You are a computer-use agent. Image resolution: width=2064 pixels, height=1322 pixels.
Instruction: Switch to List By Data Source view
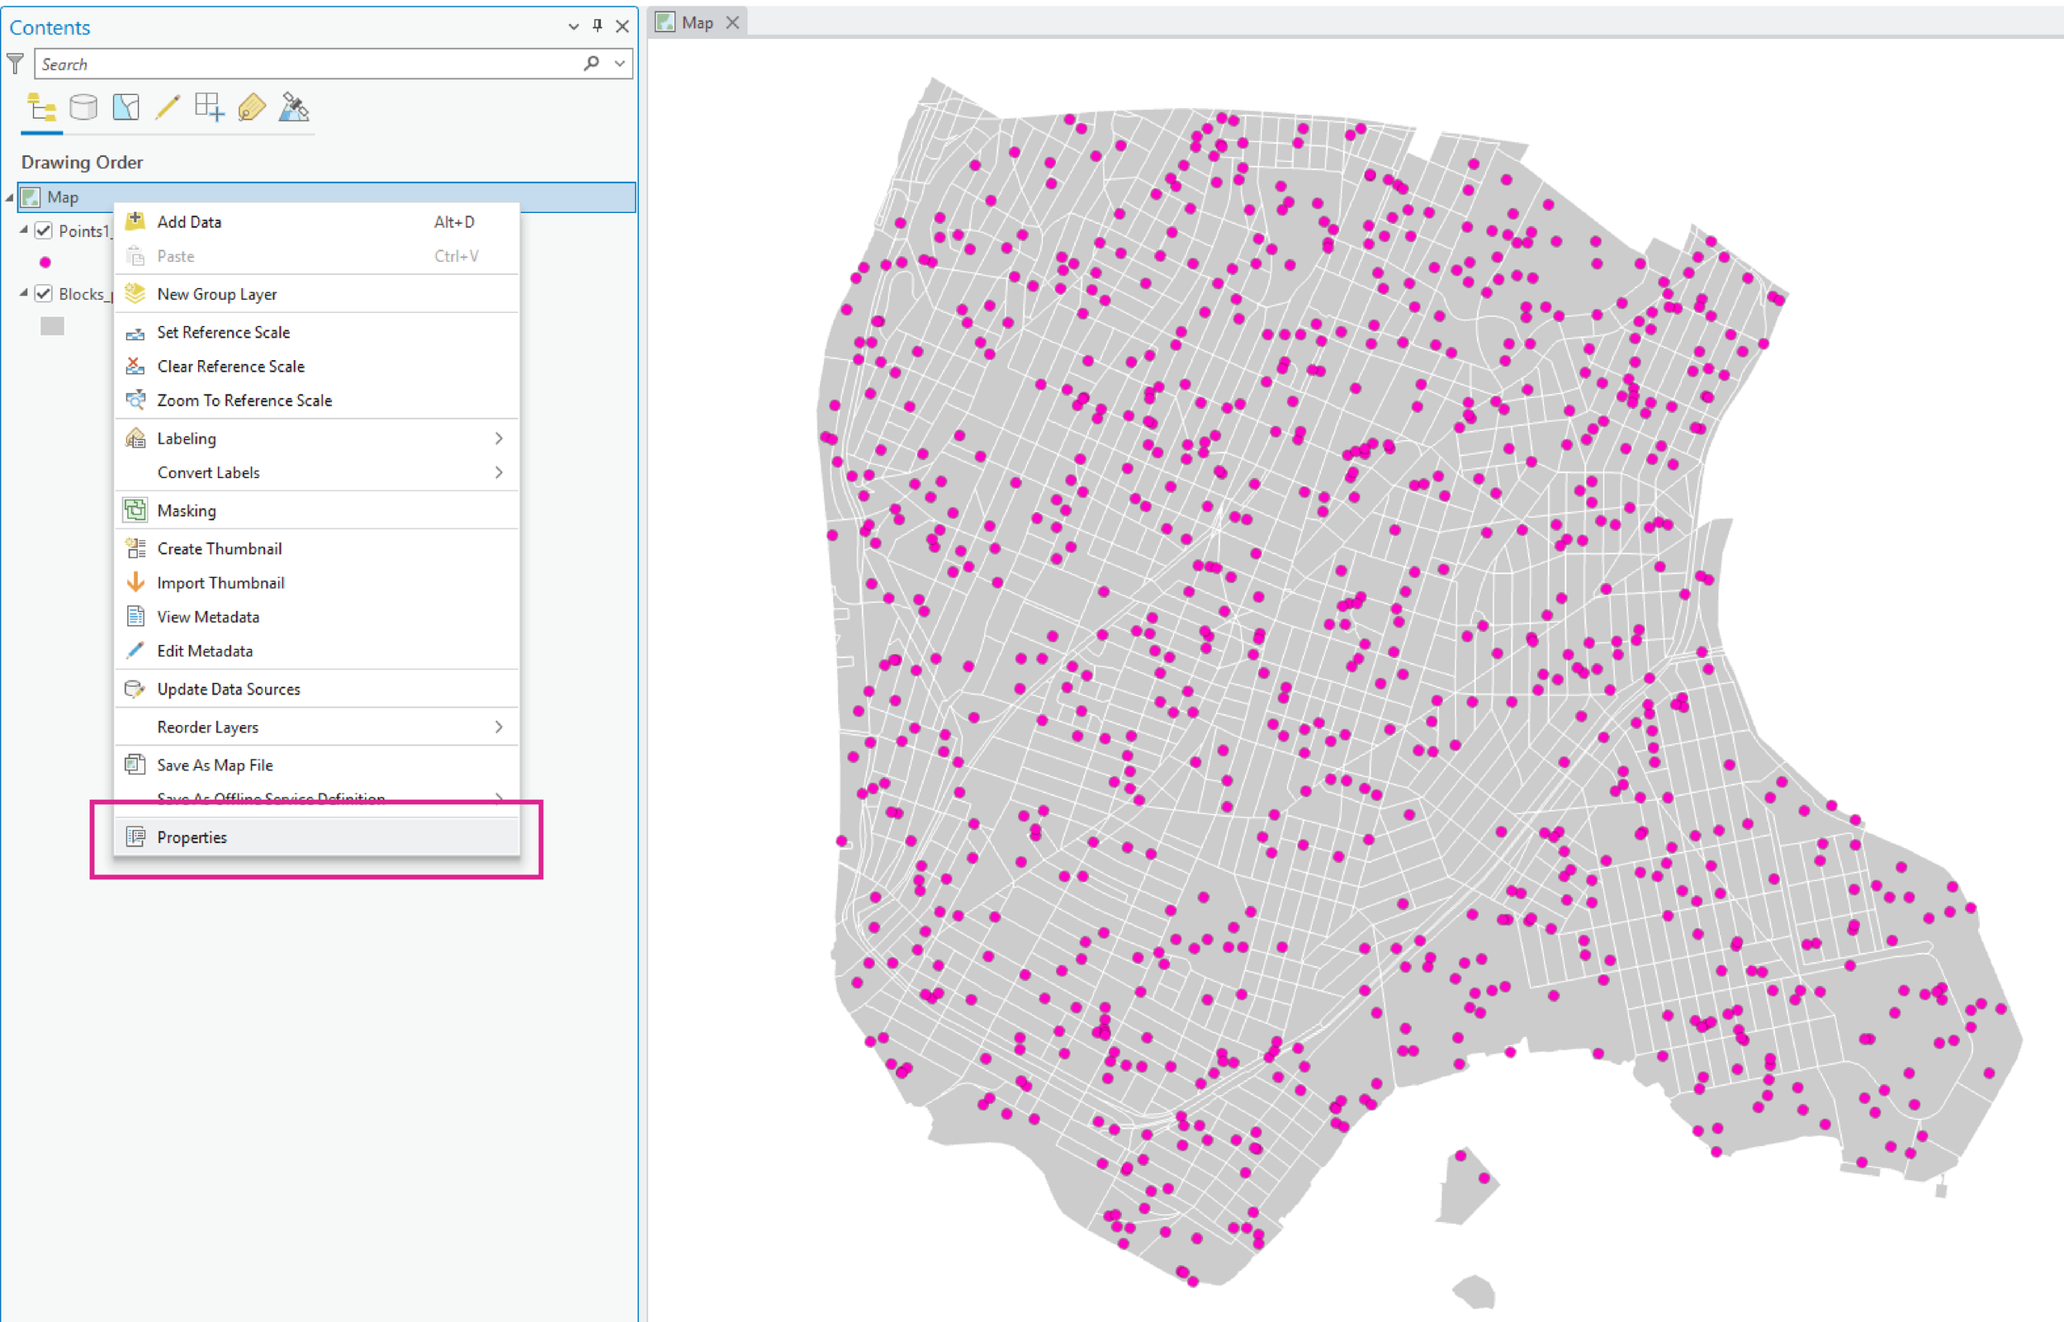click(83, 107)
